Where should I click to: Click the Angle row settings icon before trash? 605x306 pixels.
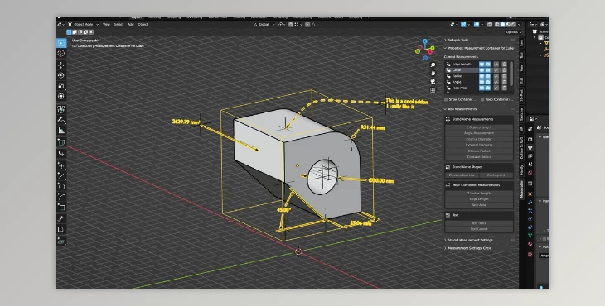(496, 82)
